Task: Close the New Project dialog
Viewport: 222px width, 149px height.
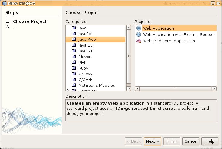Action: (x=218, y=3)
